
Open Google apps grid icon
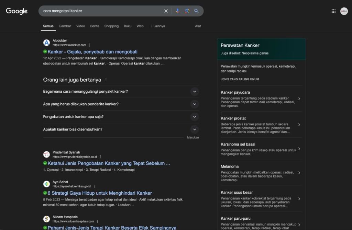(x=333, y=11)
